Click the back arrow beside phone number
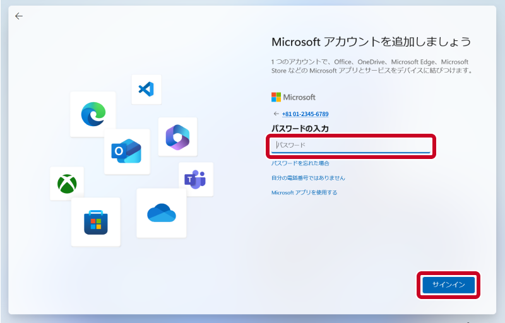505x323 pixels. (x=276, y=114)
